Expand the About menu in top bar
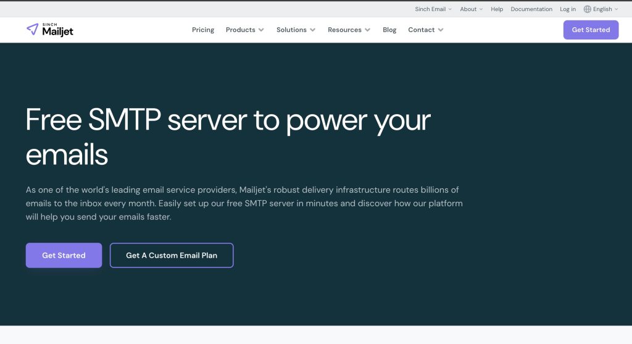This screenshot has height=344, width=632. coord(472,9)
